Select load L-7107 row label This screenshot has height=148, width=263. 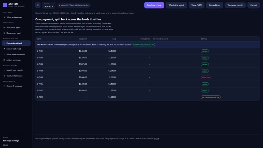40,90
